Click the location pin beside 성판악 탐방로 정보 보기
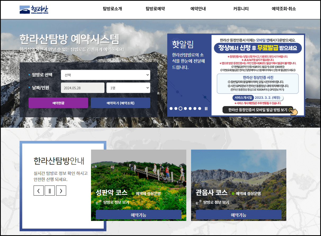 98,202
